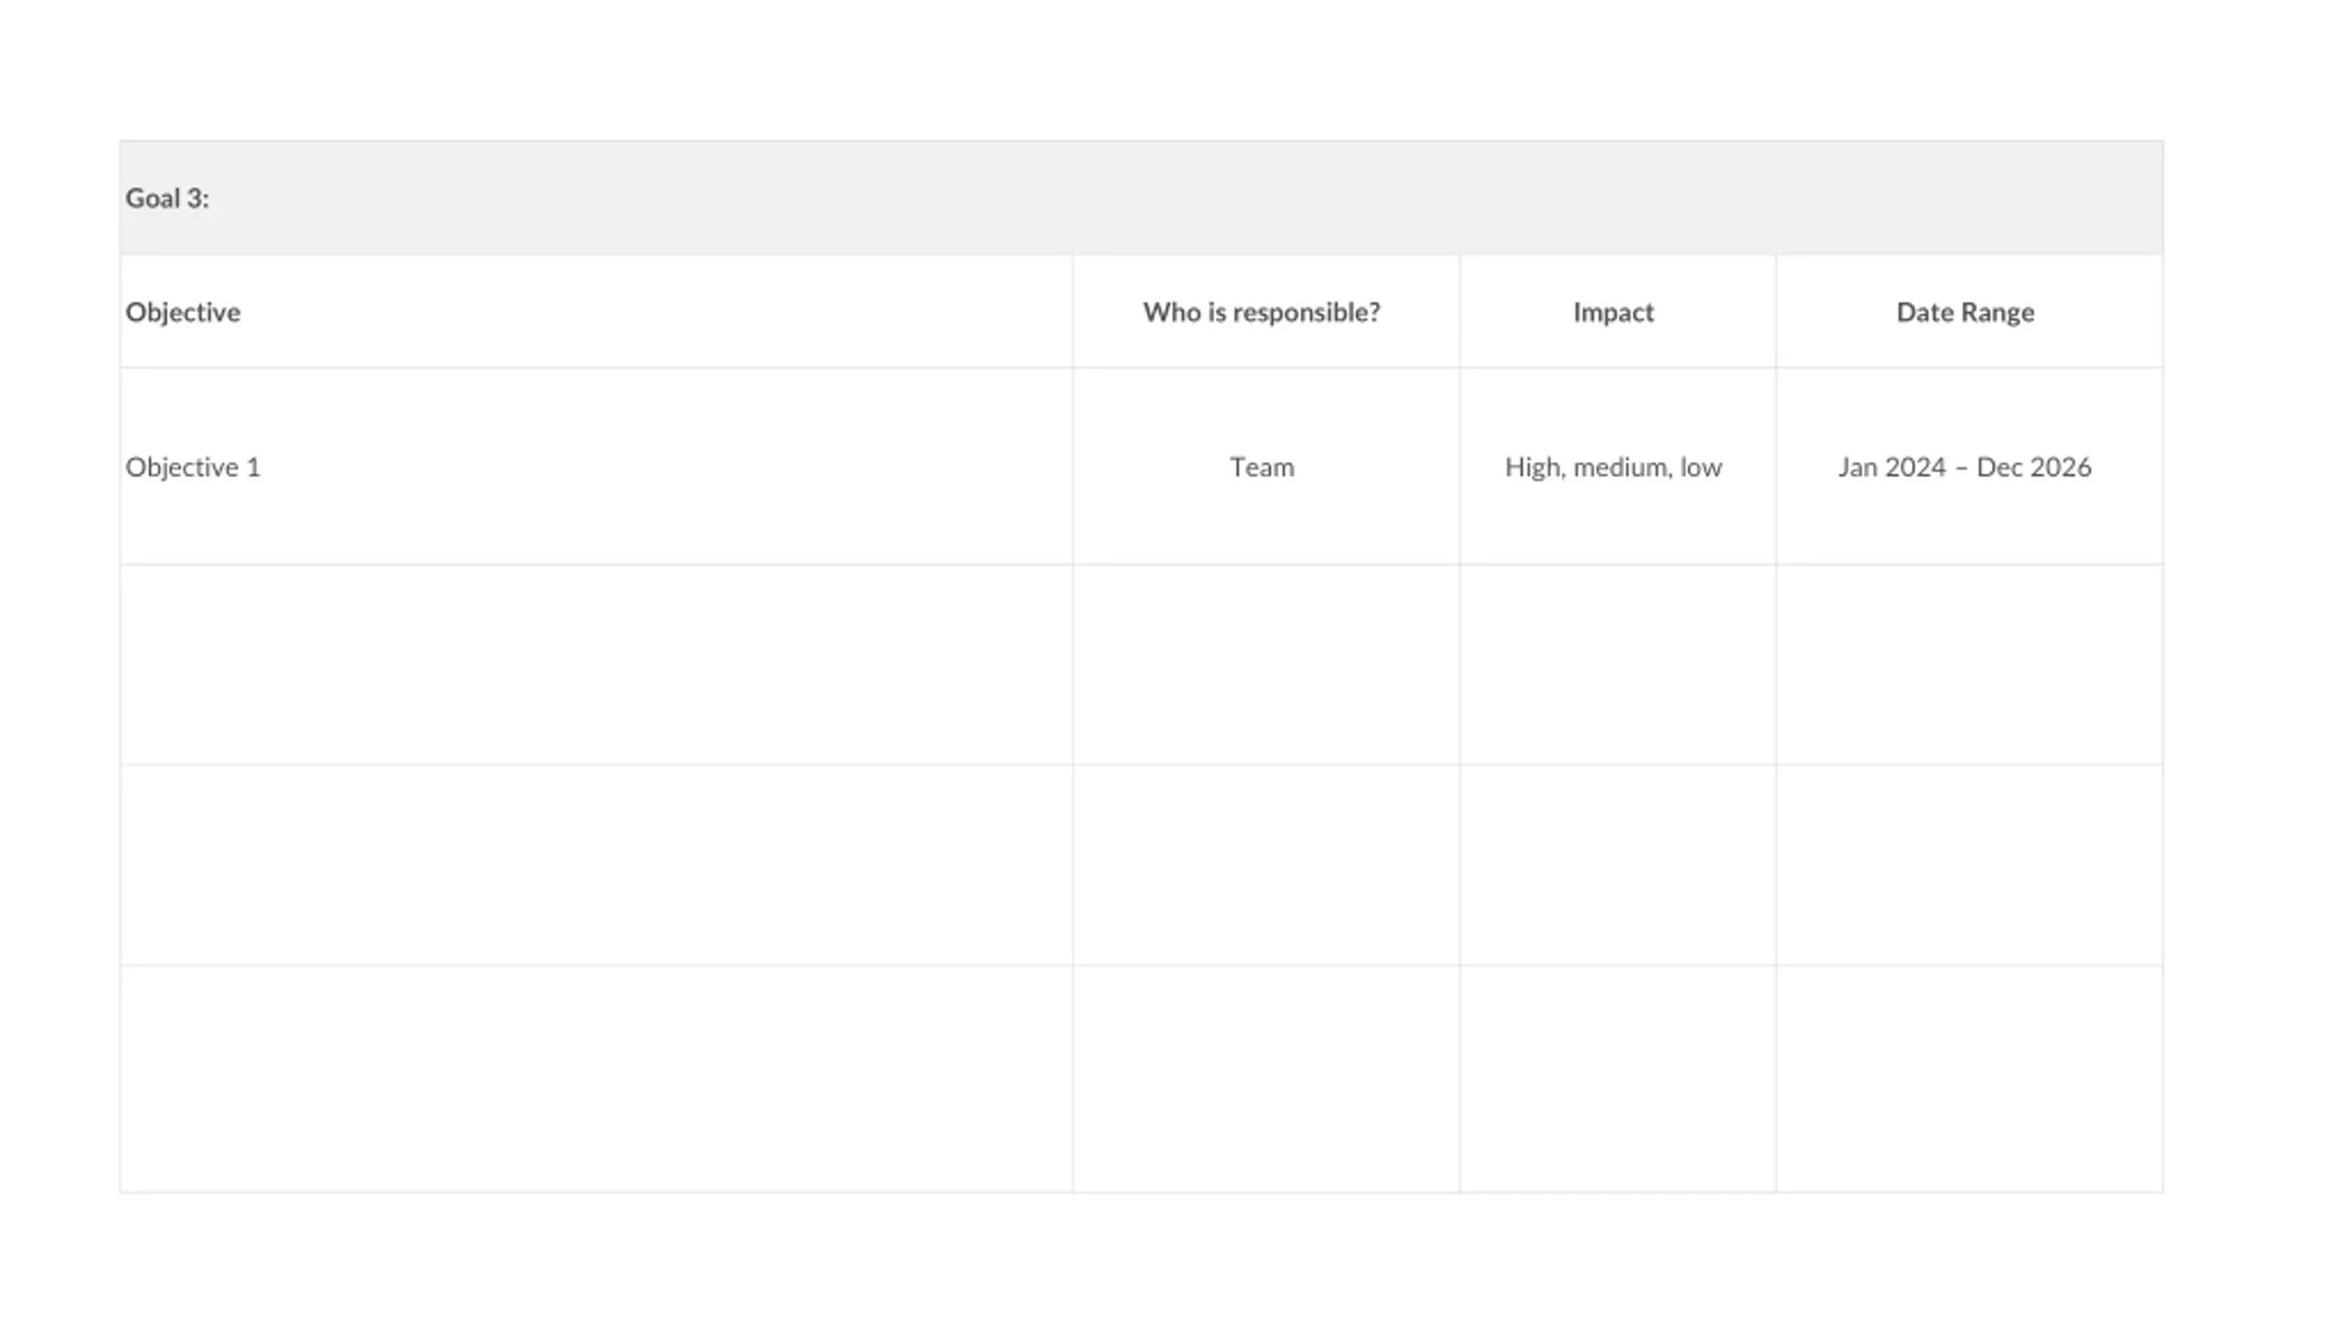2343x1317 pixels.
Task: Select the High, medium, low cell
Action: (x=1618, y=467)
